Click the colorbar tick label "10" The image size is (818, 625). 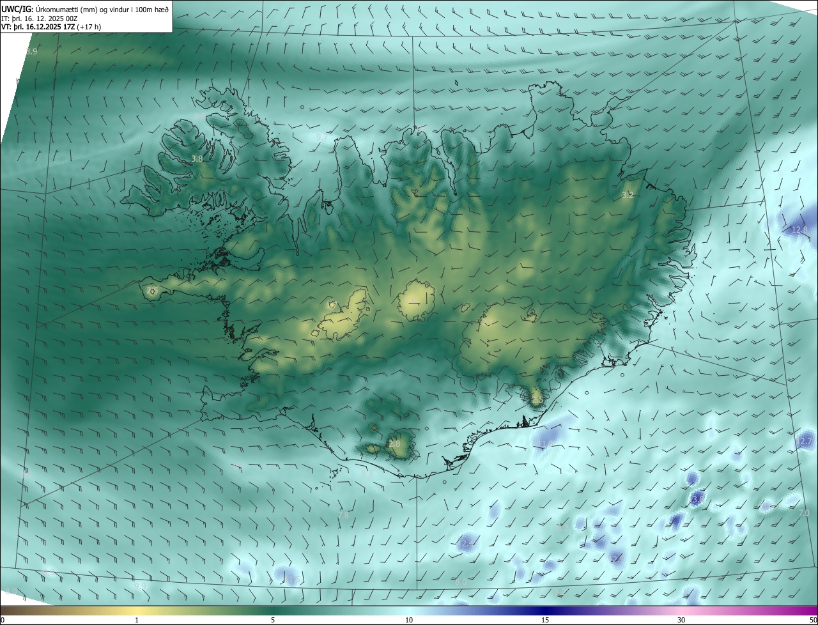coord(409,620)
